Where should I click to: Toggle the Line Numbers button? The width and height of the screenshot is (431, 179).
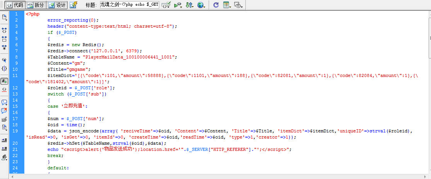(x=4, y=81)
